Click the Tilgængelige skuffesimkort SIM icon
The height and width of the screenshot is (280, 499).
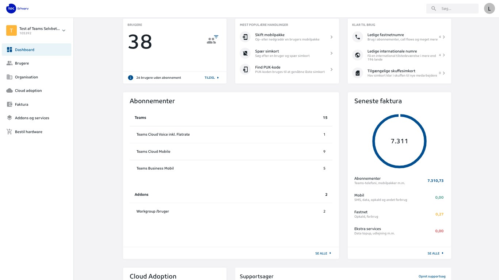357,73
